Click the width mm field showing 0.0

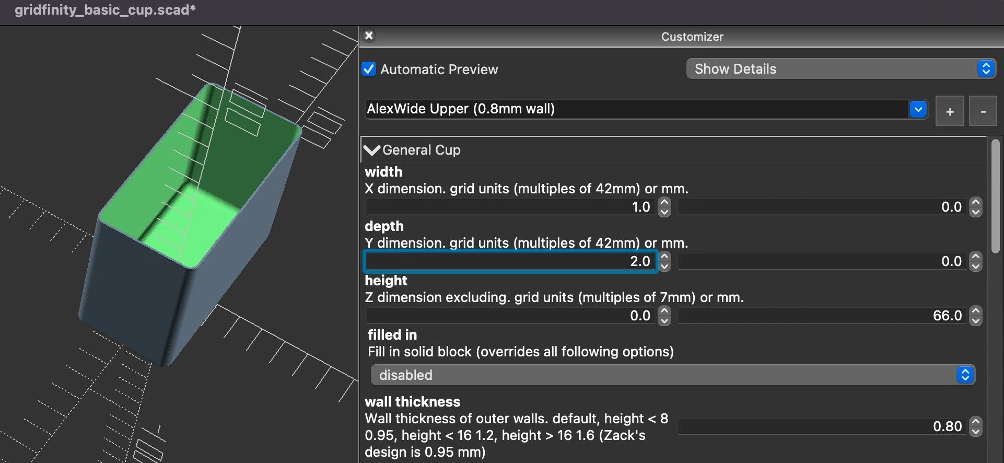point(822,207)
